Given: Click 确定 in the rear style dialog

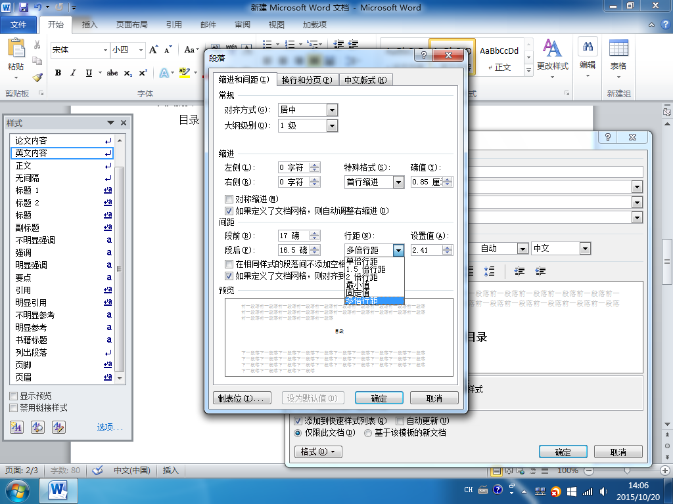Looking at the screenshot, I should point(563,451).
